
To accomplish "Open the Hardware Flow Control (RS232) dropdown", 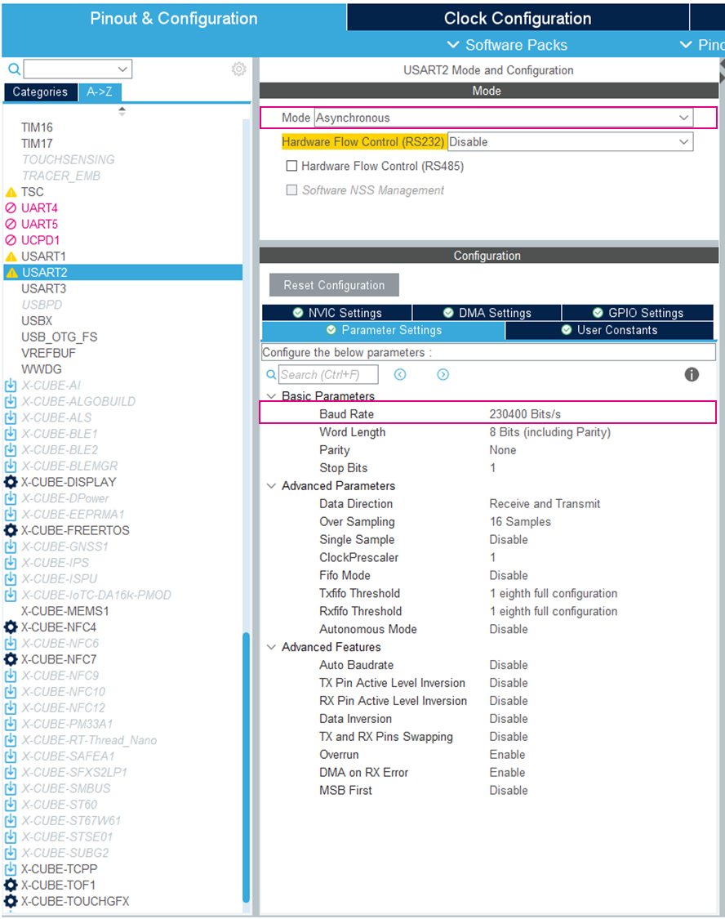I will coord(571,142).
